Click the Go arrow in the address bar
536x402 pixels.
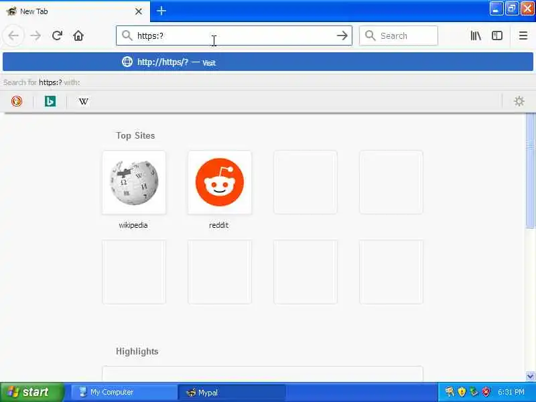(342, 36)
